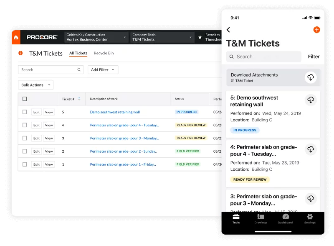Open the Dashboard icon in mobile nav
This screenshot has height=246, width=334.
[x=285, y=217]
